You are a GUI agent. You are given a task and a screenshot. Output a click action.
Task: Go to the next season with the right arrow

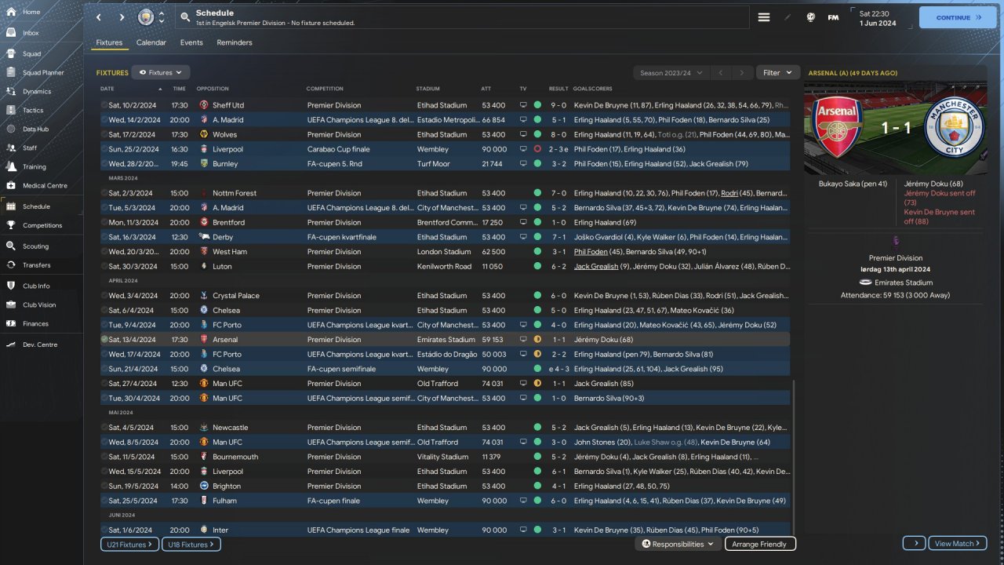point(742,73)
